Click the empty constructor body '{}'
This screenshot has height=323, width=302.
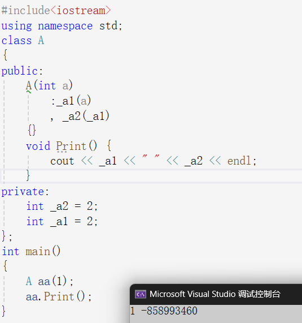pyautogui.click(x=32, y=130)
